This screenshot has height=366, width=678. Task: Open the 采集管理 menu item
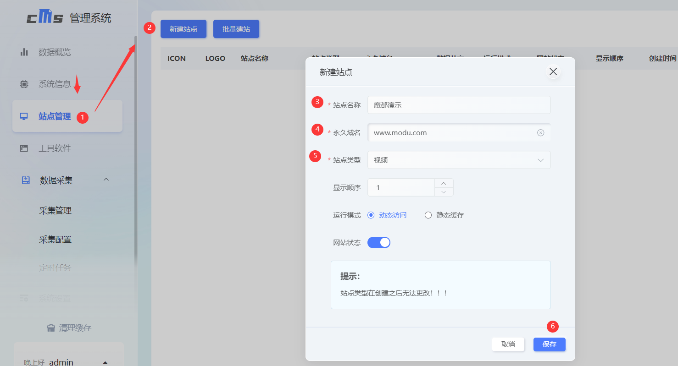55,210
